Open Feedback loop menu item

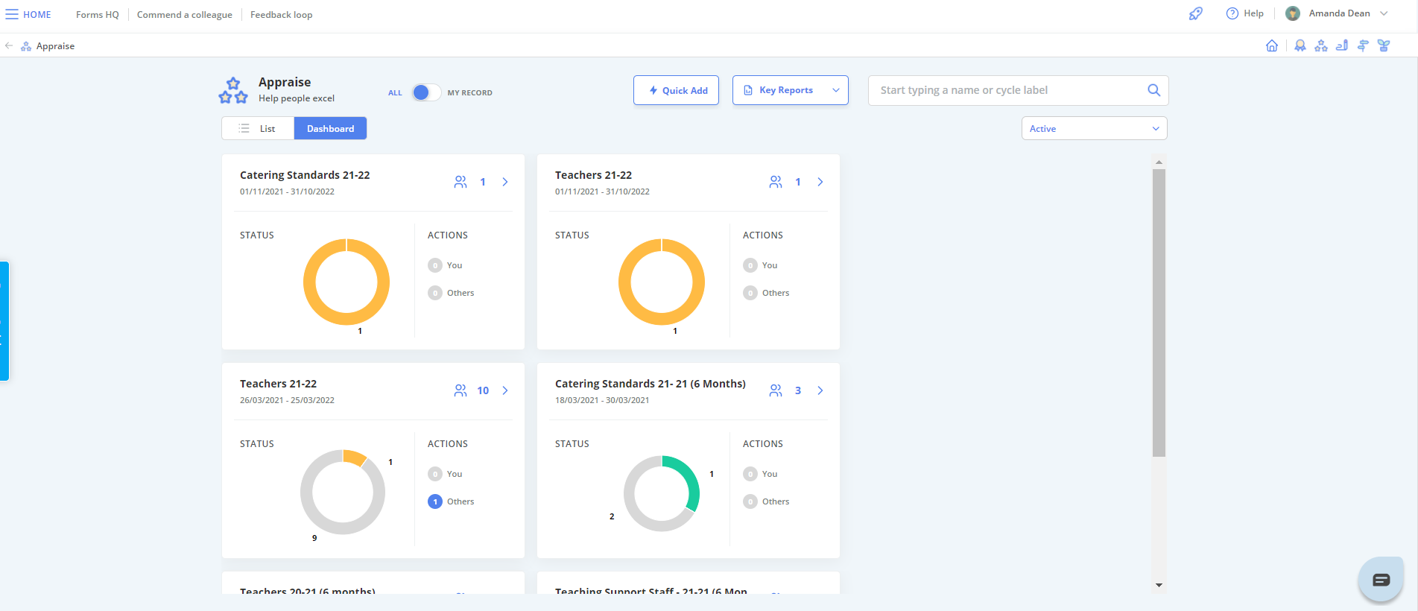pos(281,14)
